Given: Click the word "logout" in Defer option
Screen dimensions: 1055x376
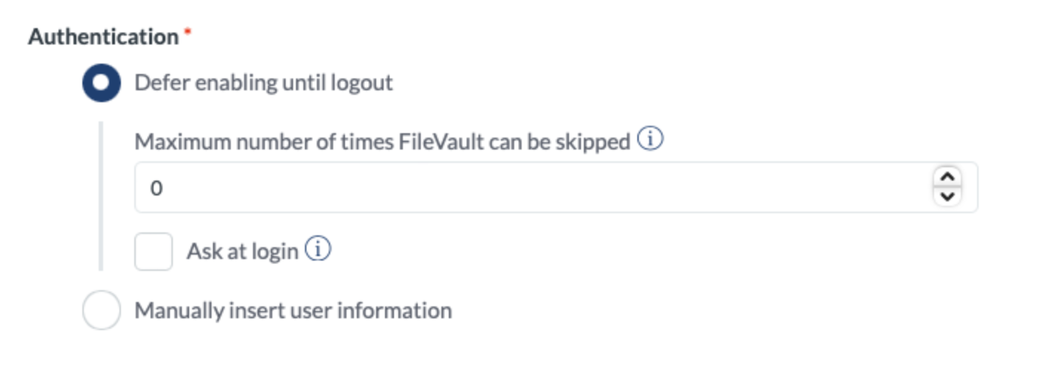Looking at the screenshot, I should point(364,83).
